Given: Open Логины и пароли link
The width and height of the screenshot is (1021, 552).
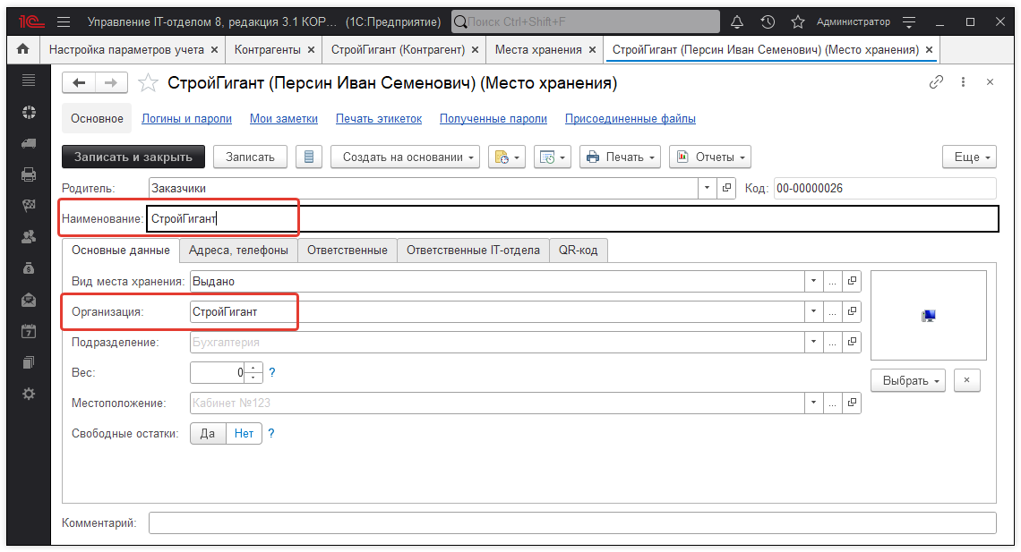Looking at the screenshot, I should [x=186, y=118].
